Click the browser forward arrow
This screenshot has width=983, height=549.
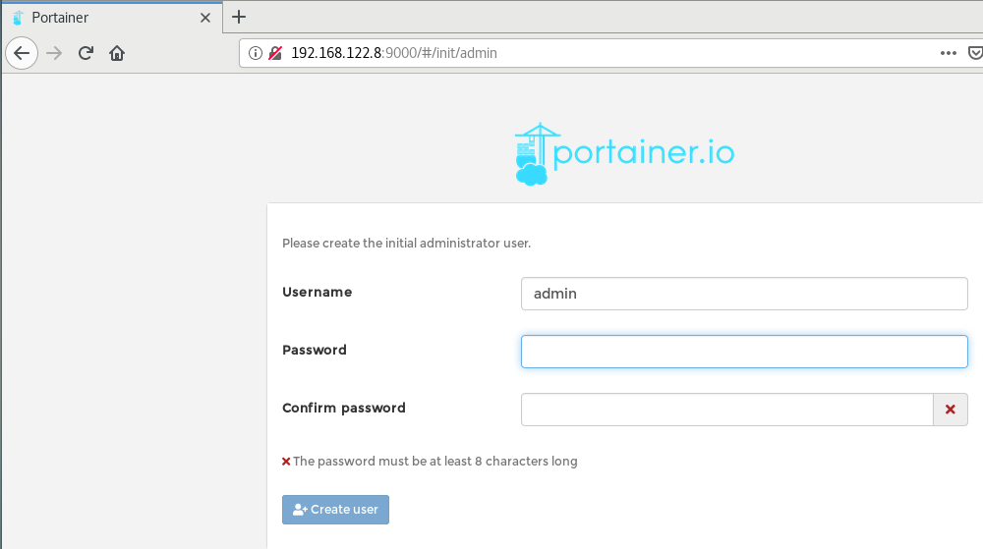[x=54, y=53]
